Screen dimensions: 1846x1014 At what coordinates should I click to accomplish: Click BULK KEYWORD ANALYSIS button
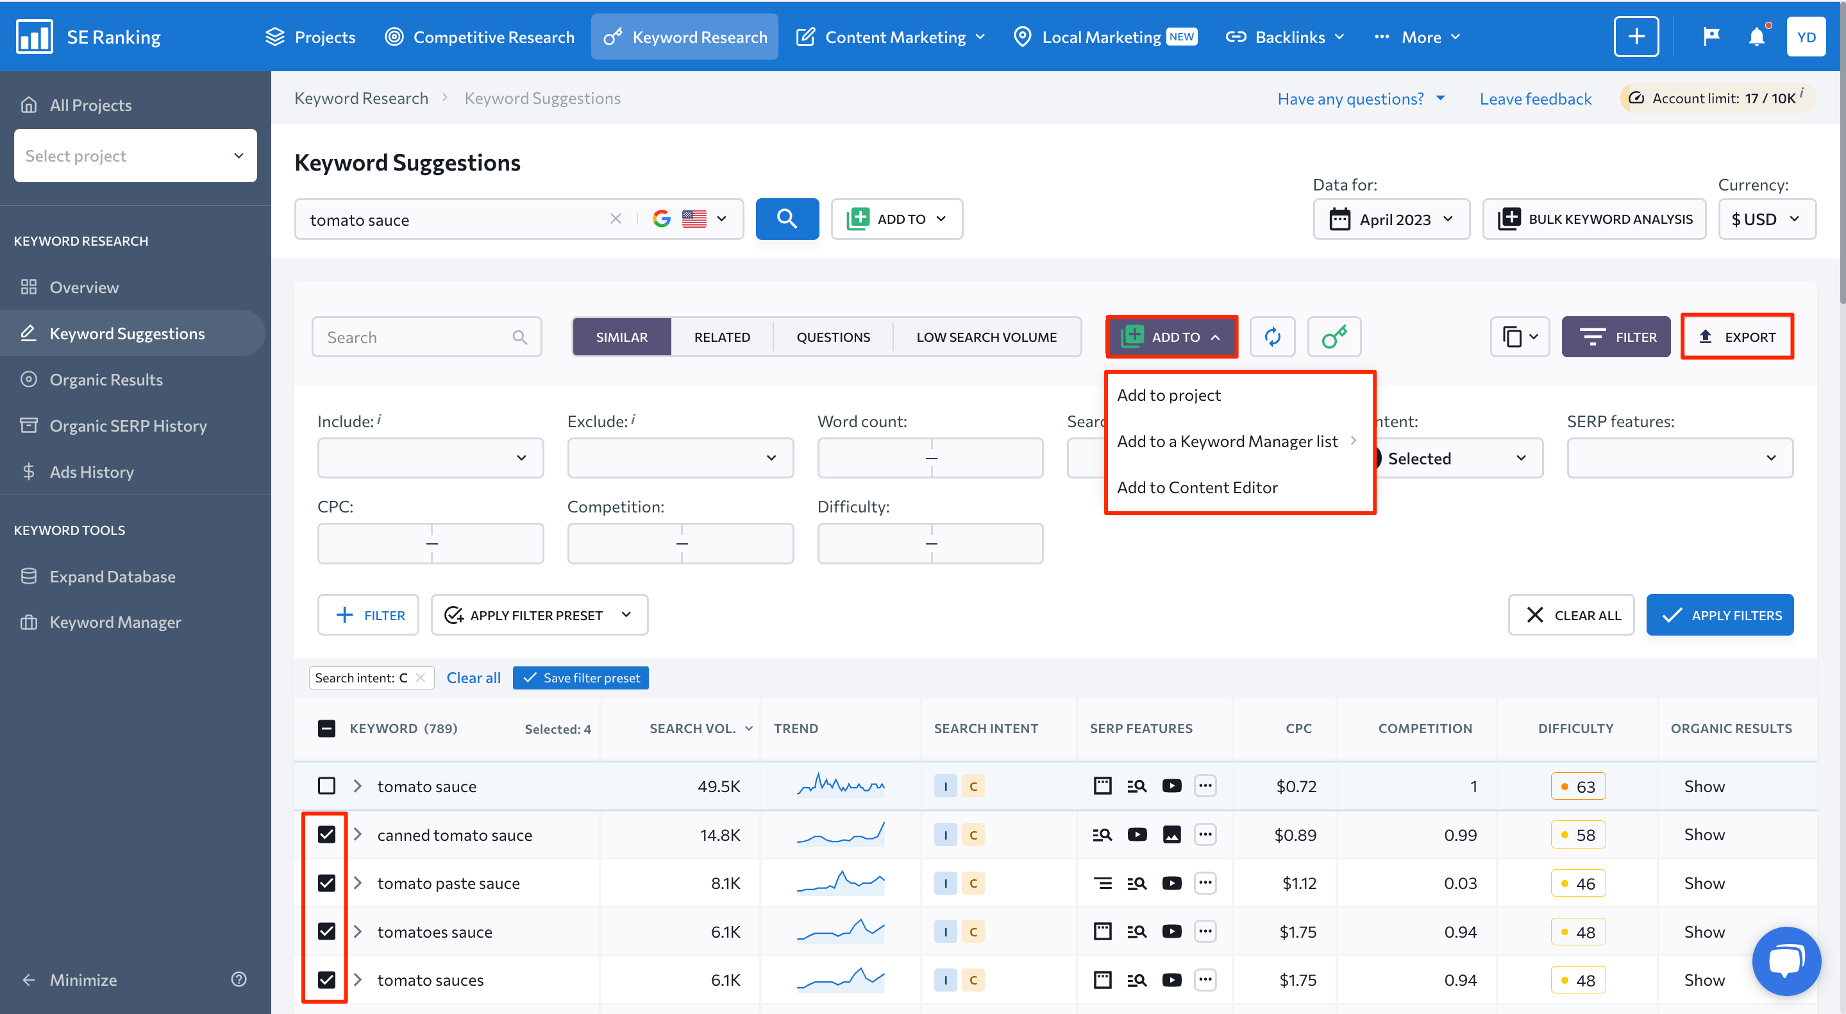pyautogui.click(x=1595, y=219)
